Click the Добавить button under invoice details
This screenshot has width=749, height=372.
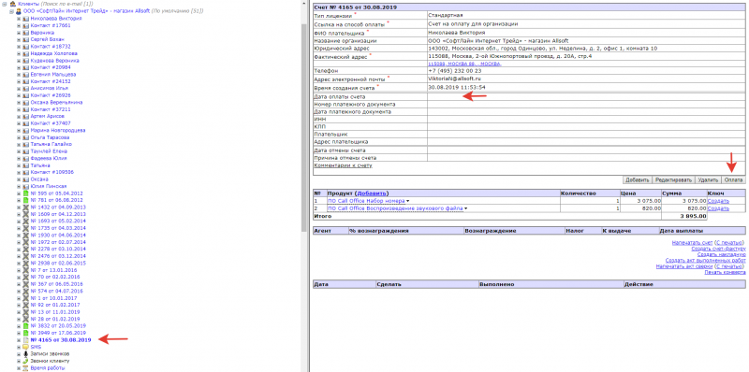click(638, 179)
